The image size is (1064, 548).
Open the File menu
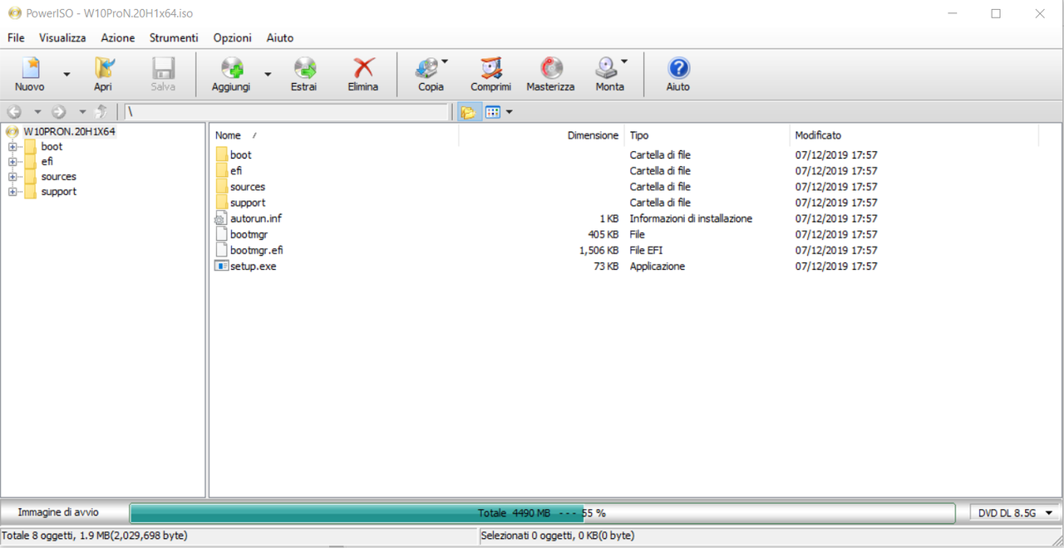[16, 37]
